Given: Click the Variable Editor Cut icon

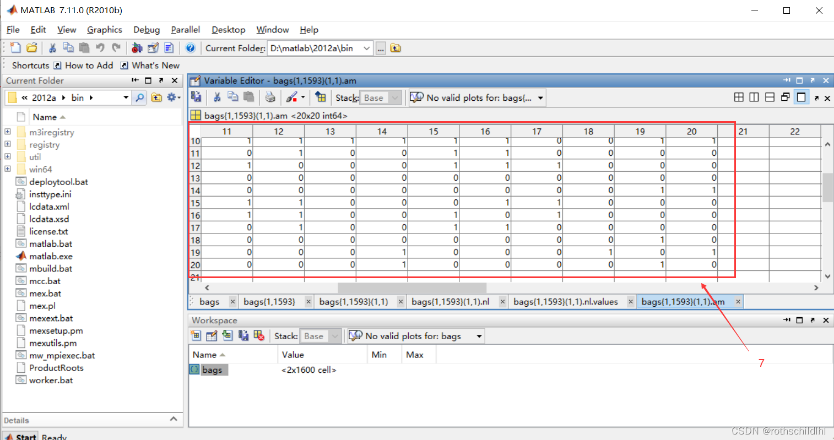Looking at the screenshot, I should 217,97.
